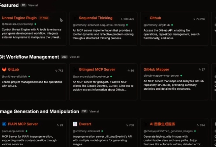Click the @smithery-ai/gitlab handle

(x=14, y=76)
